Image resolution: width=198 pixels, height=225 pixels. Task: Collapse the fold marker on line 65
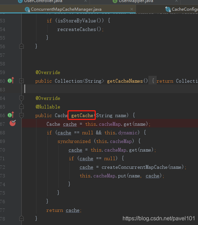coord(21,106)
